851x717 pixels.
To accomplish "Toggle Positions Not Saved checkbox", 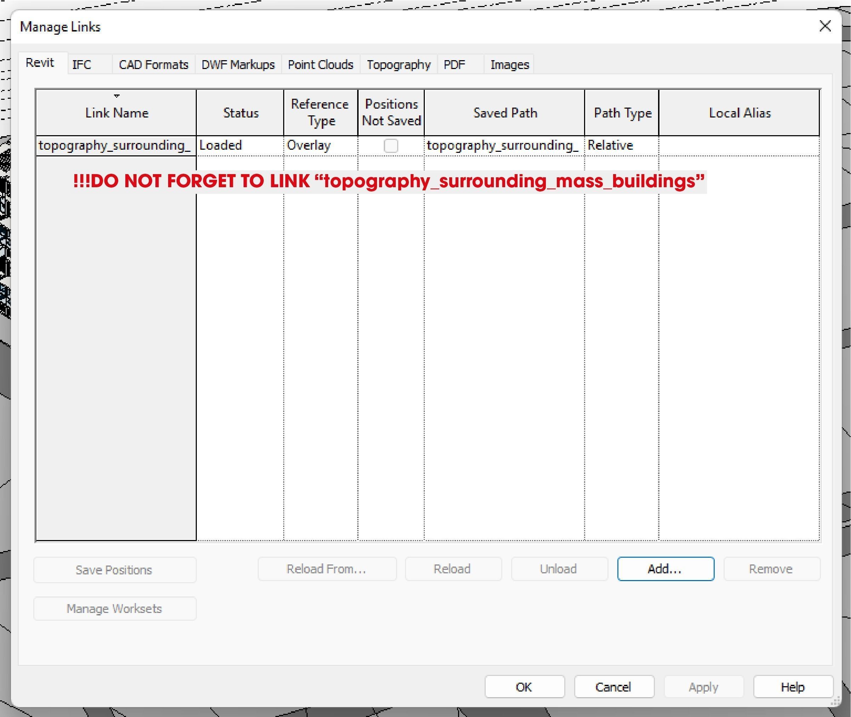I will coord(391,145).
